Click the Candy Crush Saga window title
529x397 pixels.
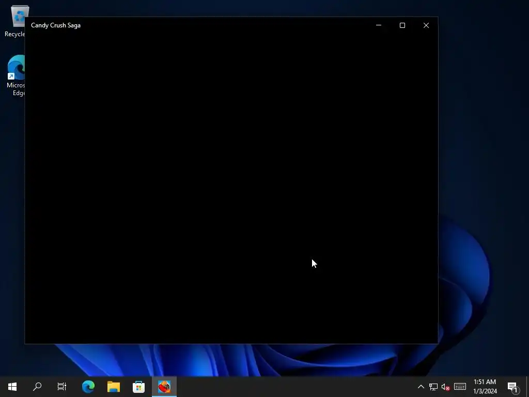coord(56,25)
